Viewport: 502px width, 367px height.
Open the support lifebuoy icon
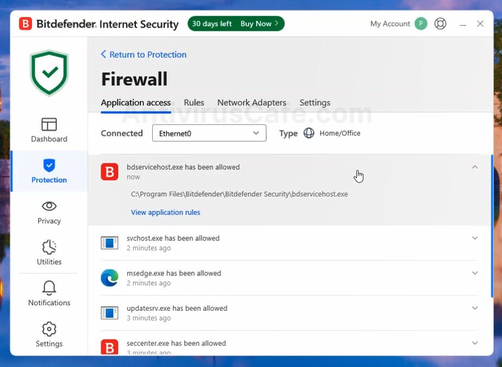tap(440, 24)
